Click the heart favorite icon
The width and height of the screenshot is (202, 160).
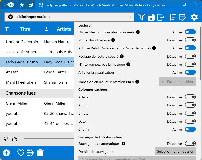point(21,153)
